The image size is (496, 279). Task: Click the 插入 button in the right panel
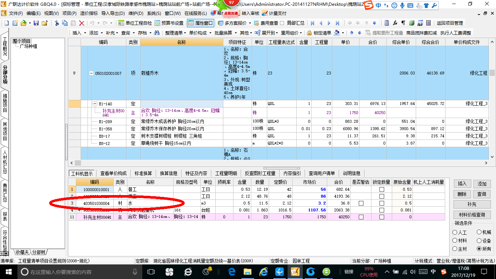[x=462, y=184]
